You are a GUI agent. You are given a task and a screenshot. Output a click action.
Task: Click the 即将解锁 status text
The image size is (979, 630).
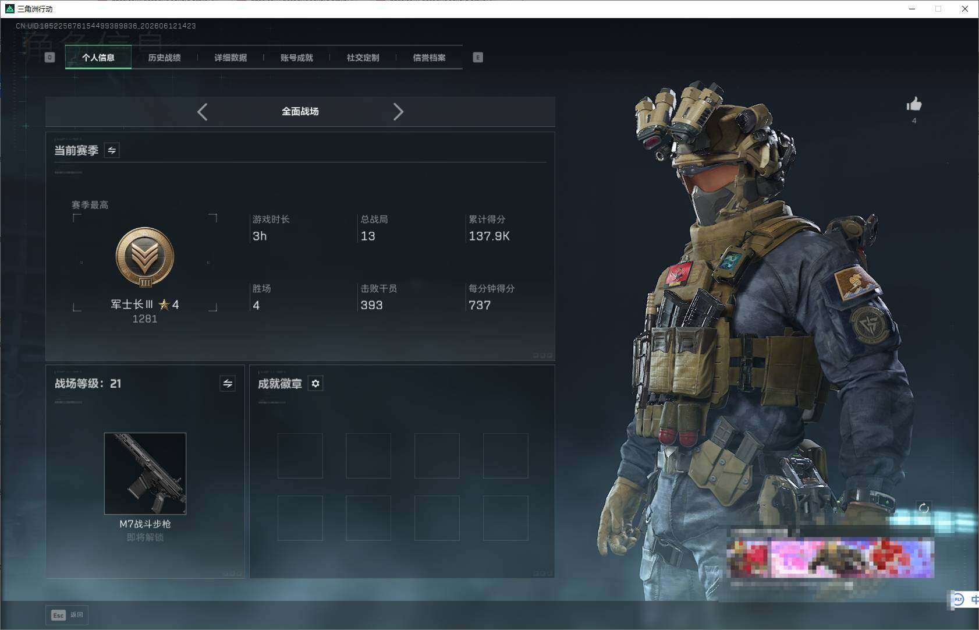pyautogui.click(x=145, y=537)
